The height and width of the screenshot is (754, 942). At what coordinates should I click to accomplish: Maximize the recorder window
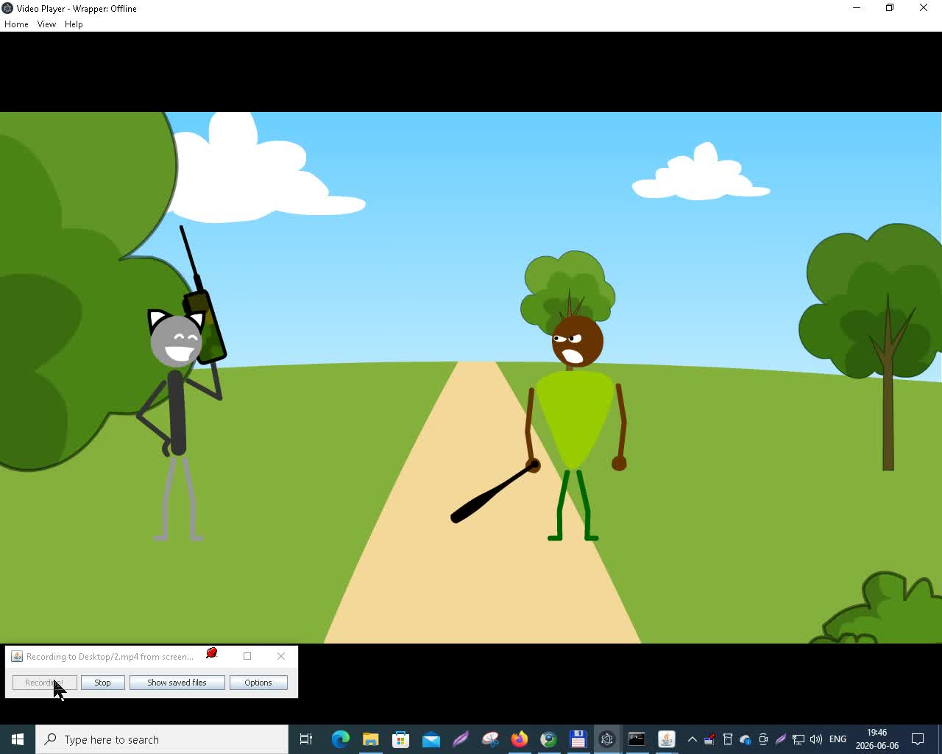[x=247, y=656]
